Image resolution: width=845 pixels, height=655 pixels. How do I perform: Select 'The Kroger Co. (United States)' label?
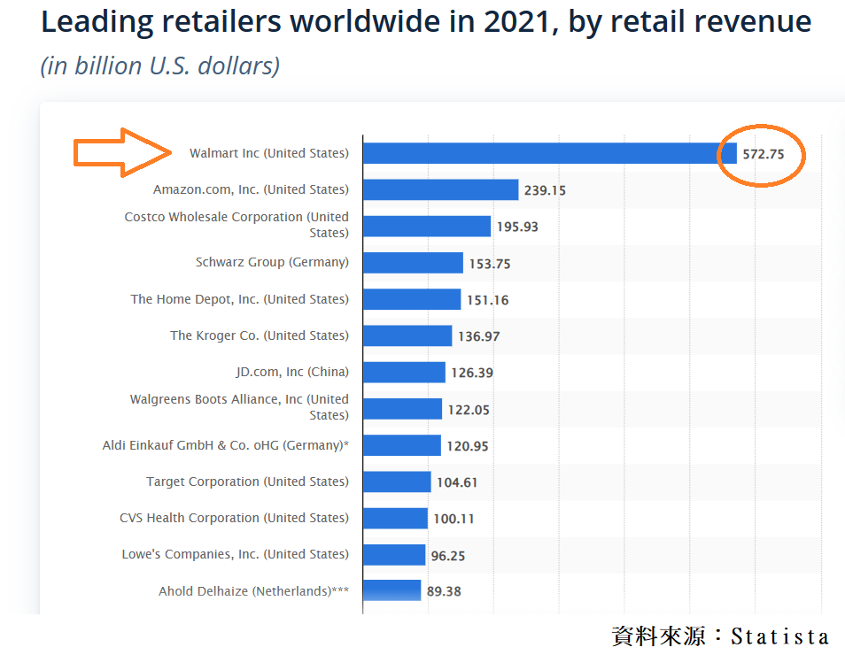[x=260, y=335]
